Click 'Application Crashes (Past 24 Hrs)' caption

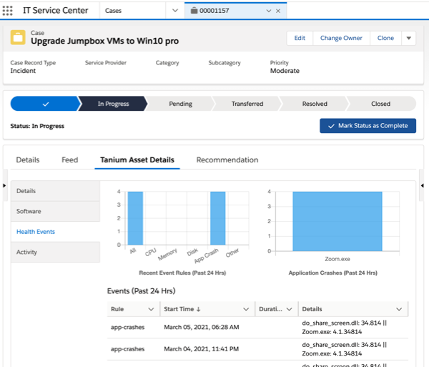point(333,273)
